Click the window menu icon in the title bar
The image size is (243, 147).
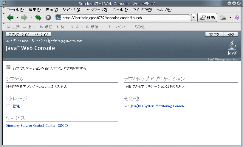coord(4,3)
